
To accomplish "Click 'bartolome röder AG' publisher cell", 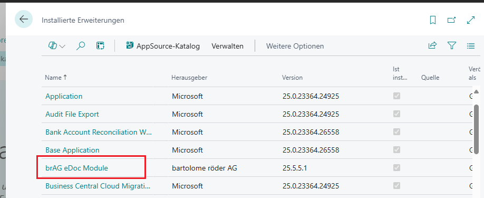I will coord(205,168).
